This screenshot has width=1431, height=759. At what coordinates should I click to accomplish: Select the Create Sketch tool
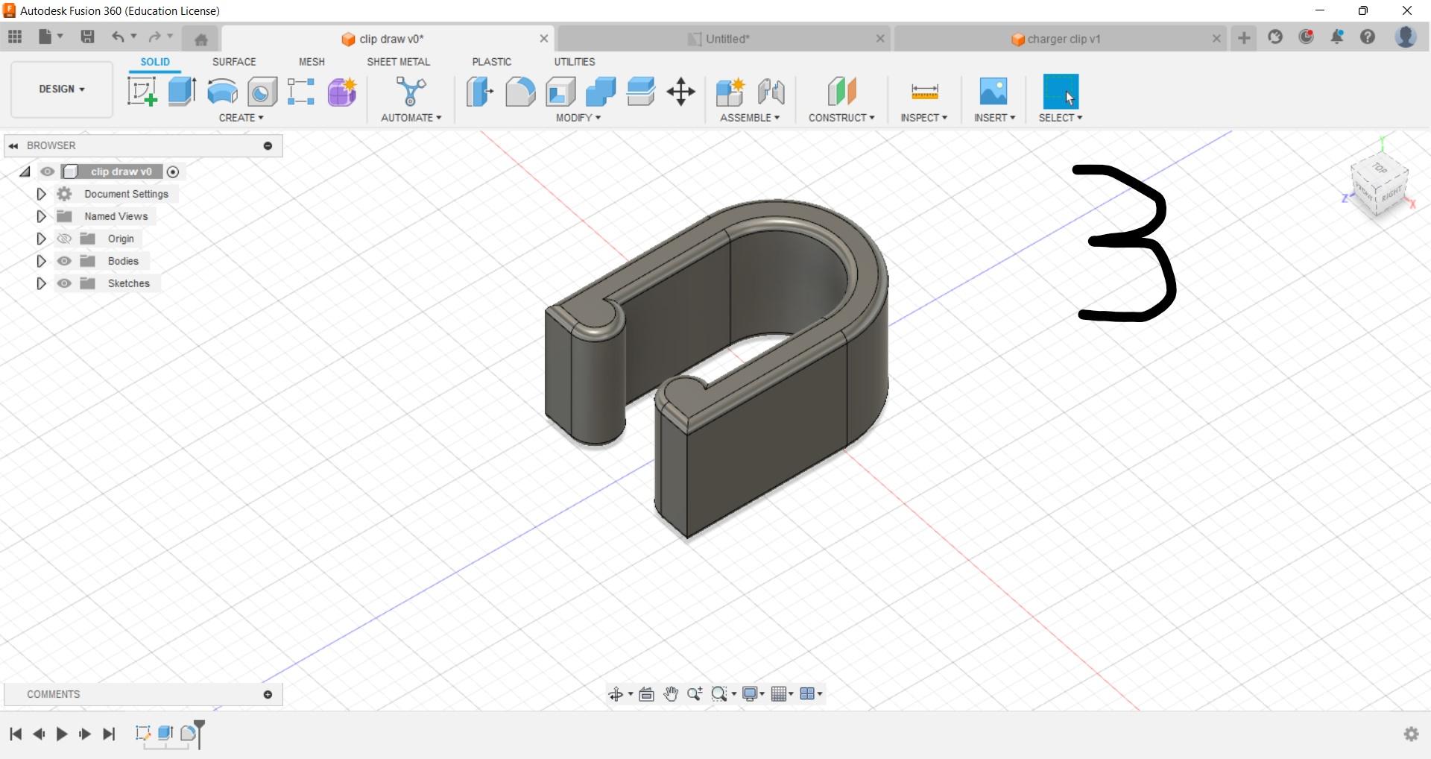click(x=142, y=92)
